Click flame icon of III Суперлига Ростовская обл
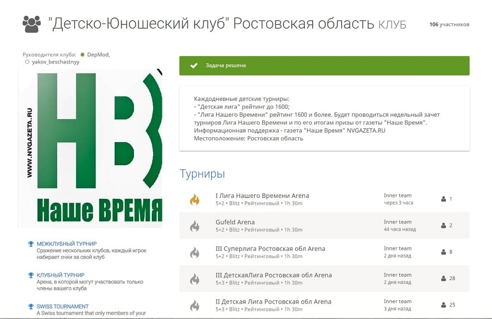Image resolution: width=492 pixels, height=319 pixels. [x=195, y=252]
